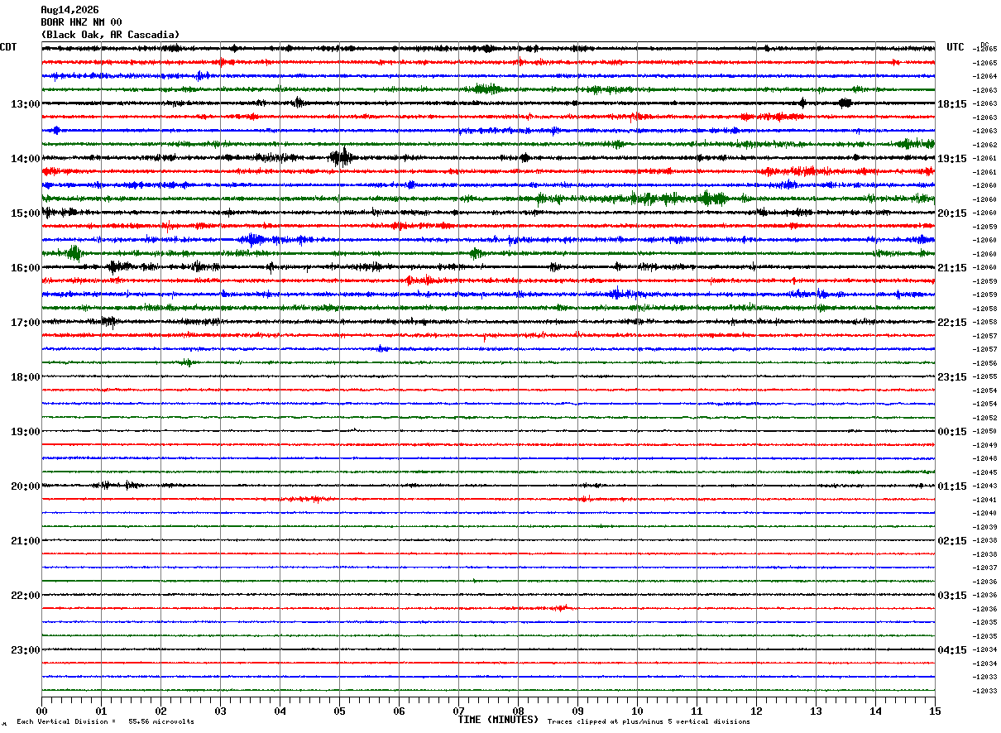The image size is (1001, 733).
Task: Select the 22:00 CDT time label
Action: point(26,596)
